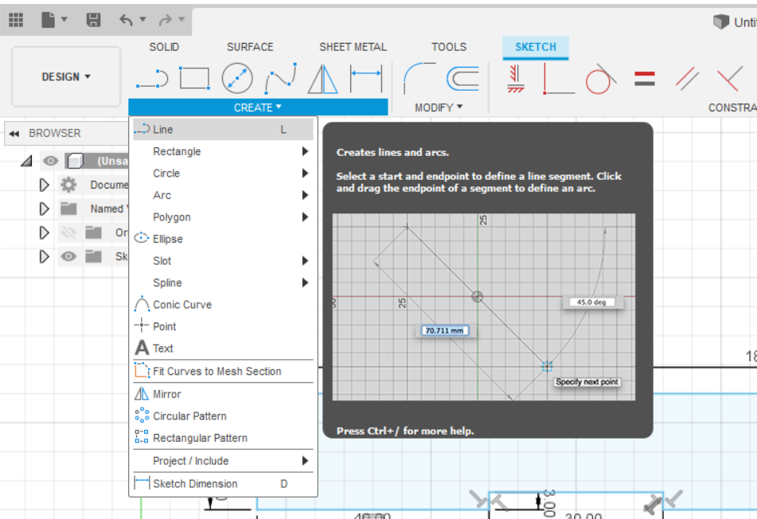Select the Circle toolbar tool
This screenshot has height=519, width=757.
tap(237, 78)
